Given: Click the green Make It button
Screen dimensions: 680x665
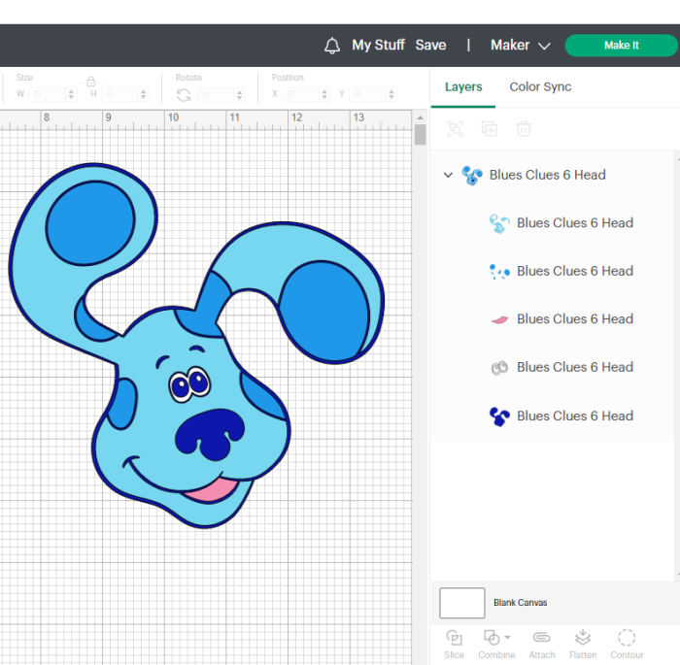Looking at the screenshot, I should (621, 45).
